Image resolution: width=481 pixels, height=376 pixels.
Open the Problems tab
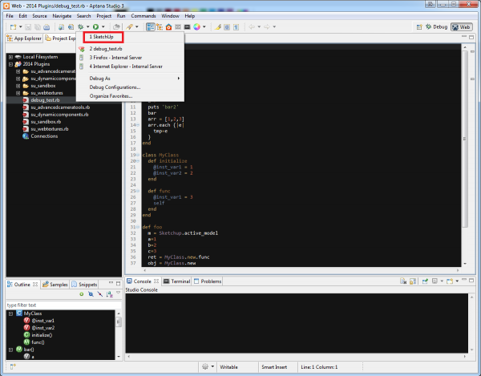tap(207, 281)
